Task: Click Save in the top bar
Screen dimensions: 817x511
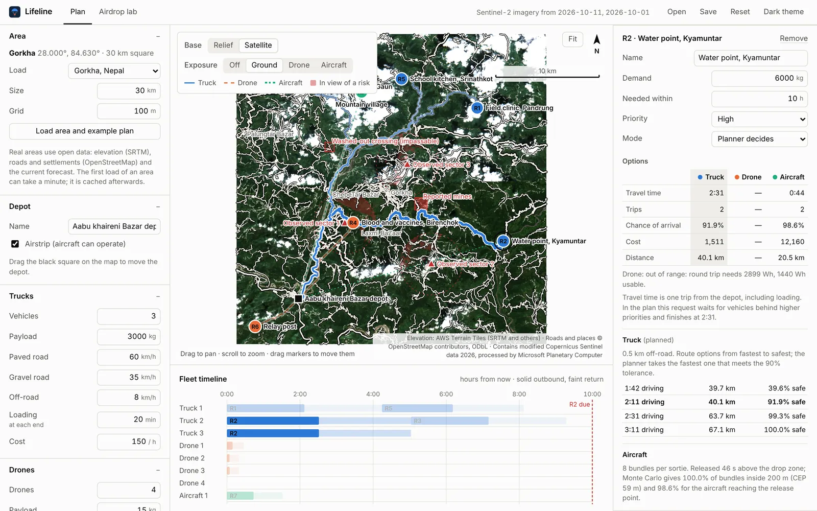Action: pos(708,12)
